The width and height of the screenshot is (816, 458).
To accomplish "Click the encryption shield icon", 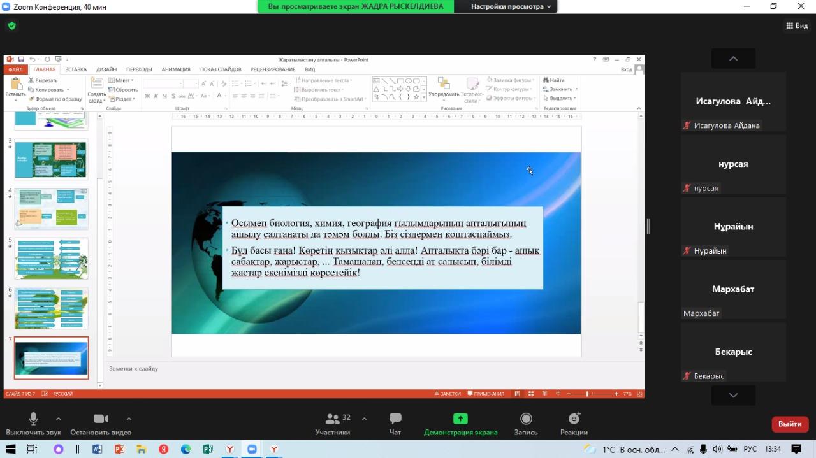I will click(12, 26).
